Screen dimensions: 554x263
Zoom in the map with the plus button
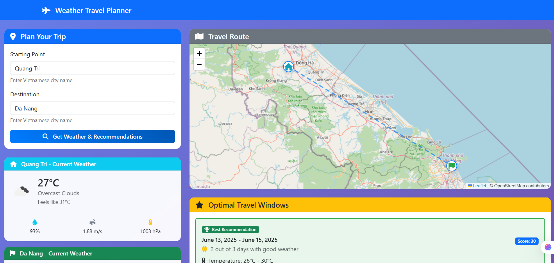(199, 53)
